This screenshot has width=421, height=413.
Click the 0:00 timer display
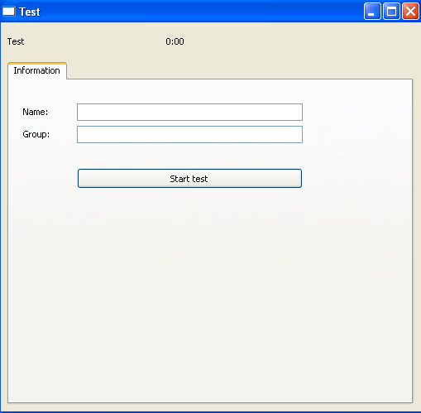point(175,41)
